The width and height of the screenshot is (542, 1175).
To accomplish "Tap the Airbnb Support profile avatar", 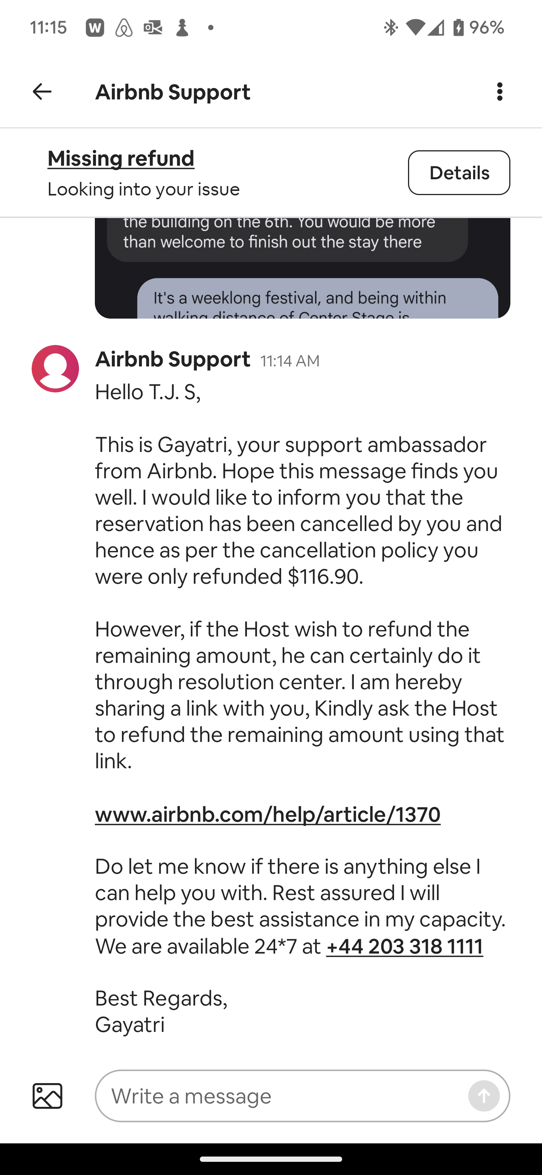I will pos(55,369).
